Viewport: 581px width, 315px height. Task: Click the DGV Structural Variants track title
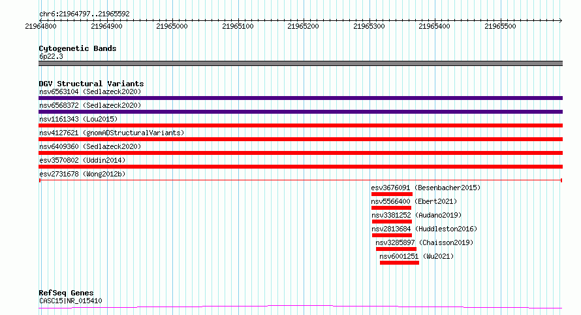91,84
